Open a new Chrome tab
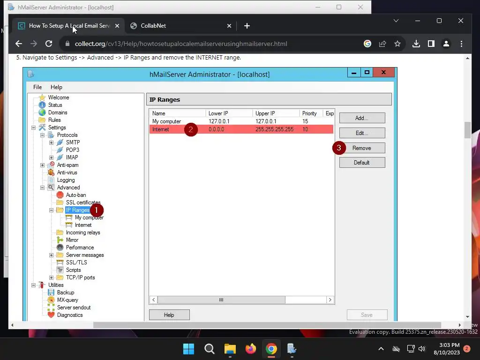 tap(247, 26)
